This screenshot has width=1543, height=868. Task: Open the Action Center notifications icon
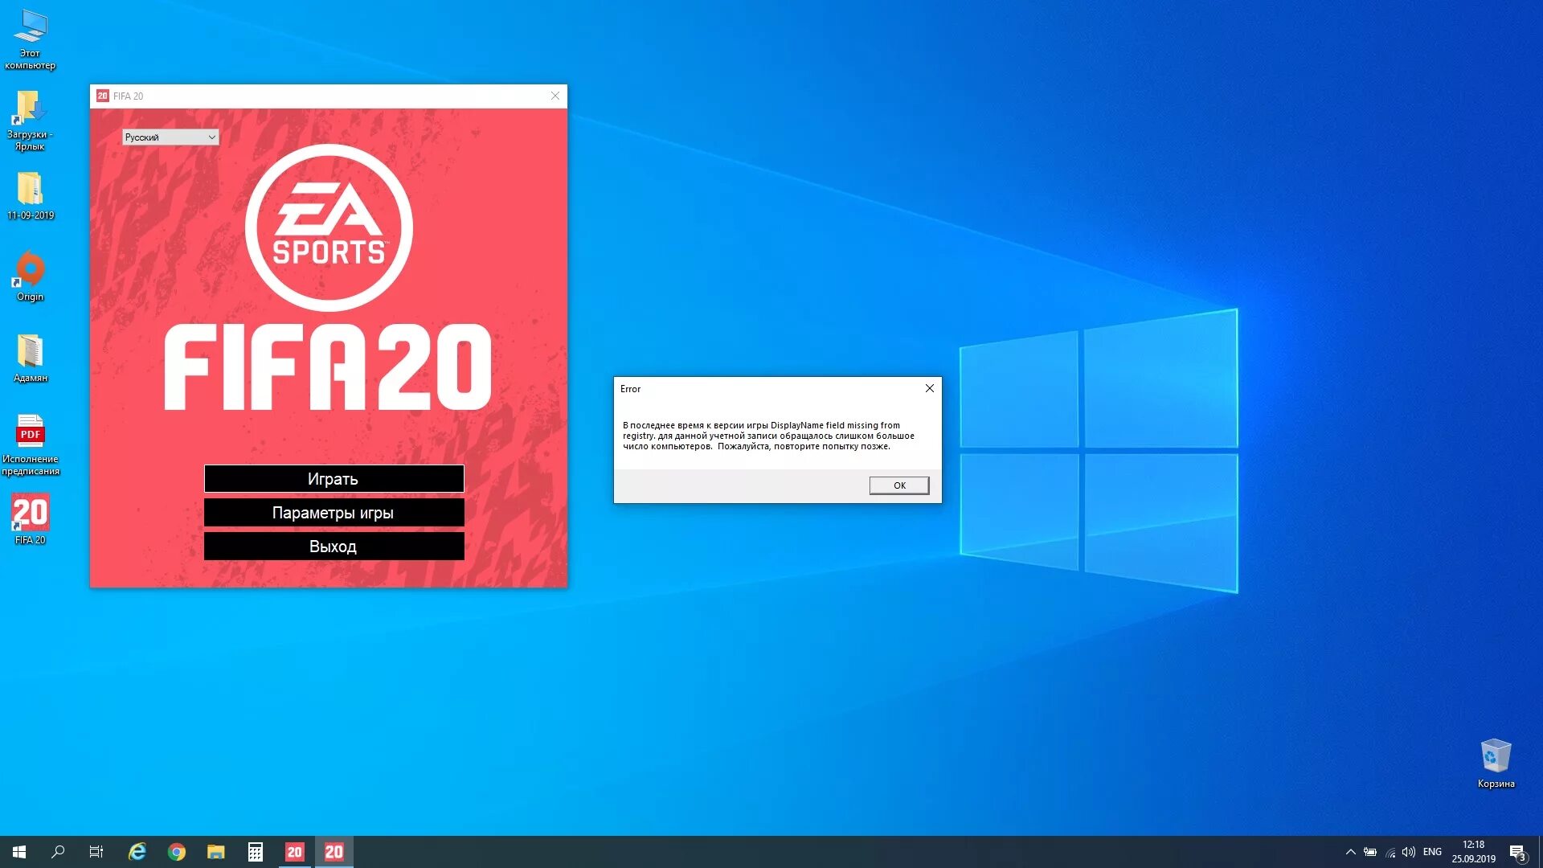pos(1517,852)
